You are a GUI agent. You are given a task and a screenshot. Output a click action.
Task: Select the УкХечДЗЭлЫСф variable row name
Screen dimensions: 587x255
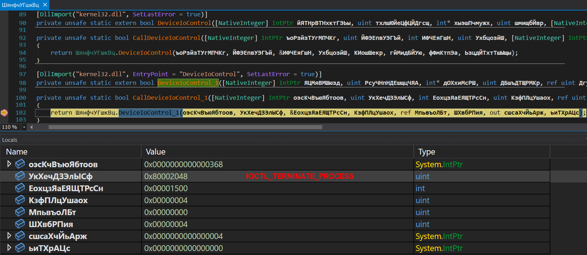[x=60, y=176]
